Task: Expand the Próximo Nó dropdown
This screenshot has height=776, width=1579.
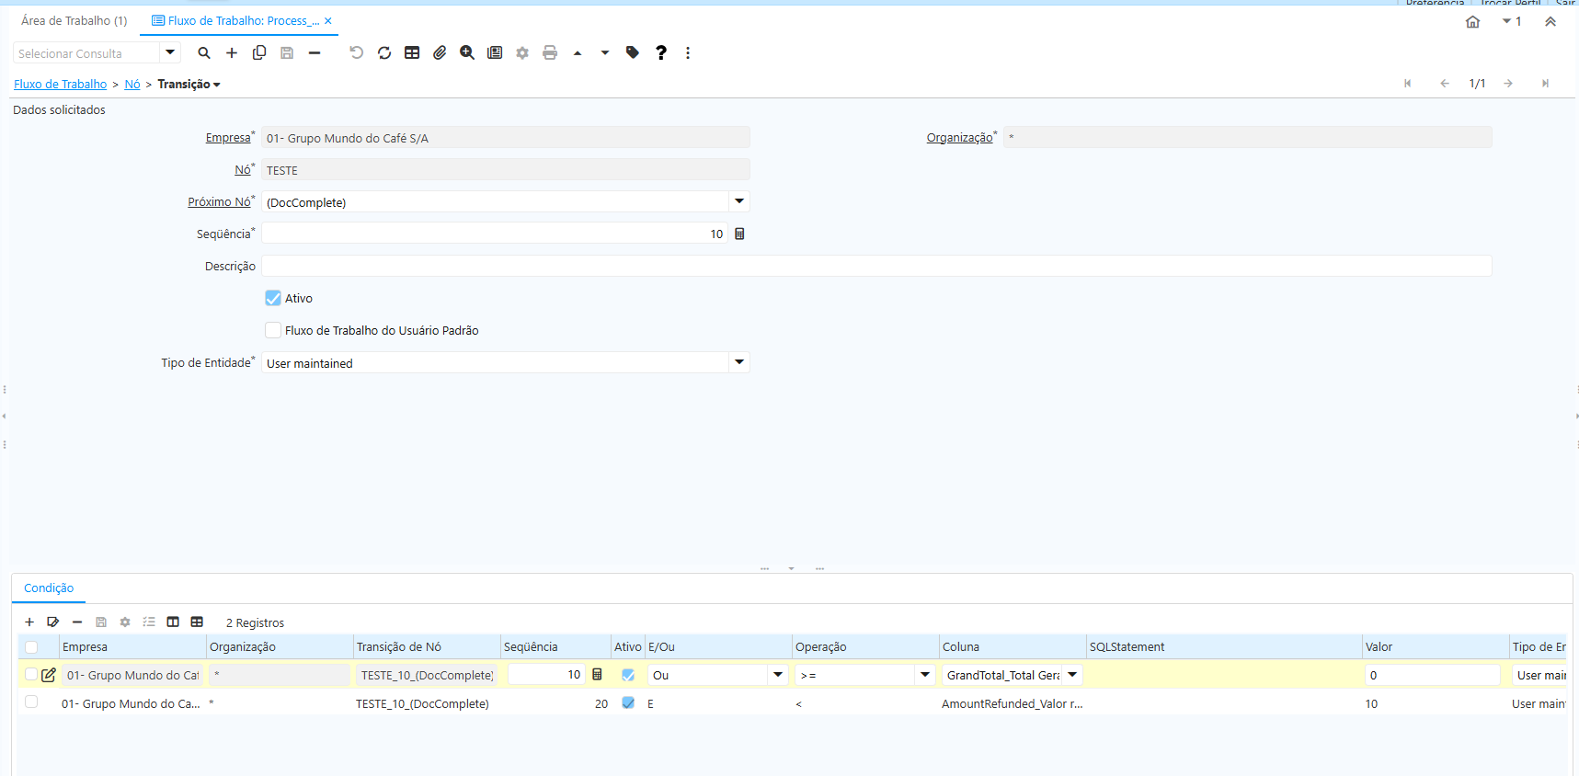Action: pos(739,201)
